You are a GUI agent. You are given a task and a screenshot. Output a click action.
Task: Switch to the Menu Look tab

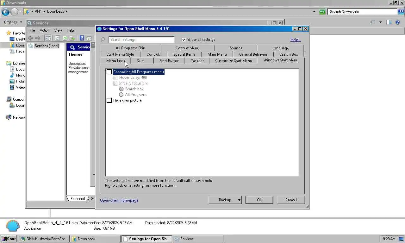tap(115, 61)
